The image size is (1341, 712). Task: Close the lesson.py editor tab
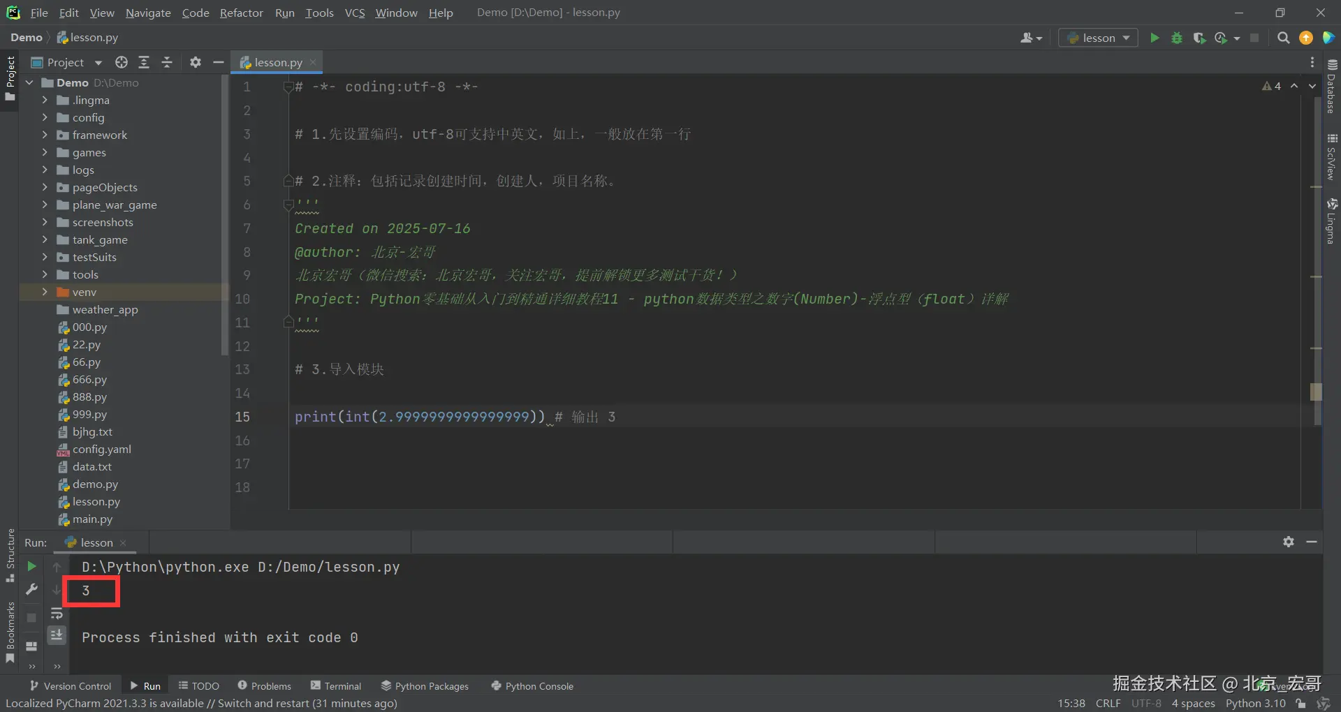pyautogui.click(x=313, y=62)
